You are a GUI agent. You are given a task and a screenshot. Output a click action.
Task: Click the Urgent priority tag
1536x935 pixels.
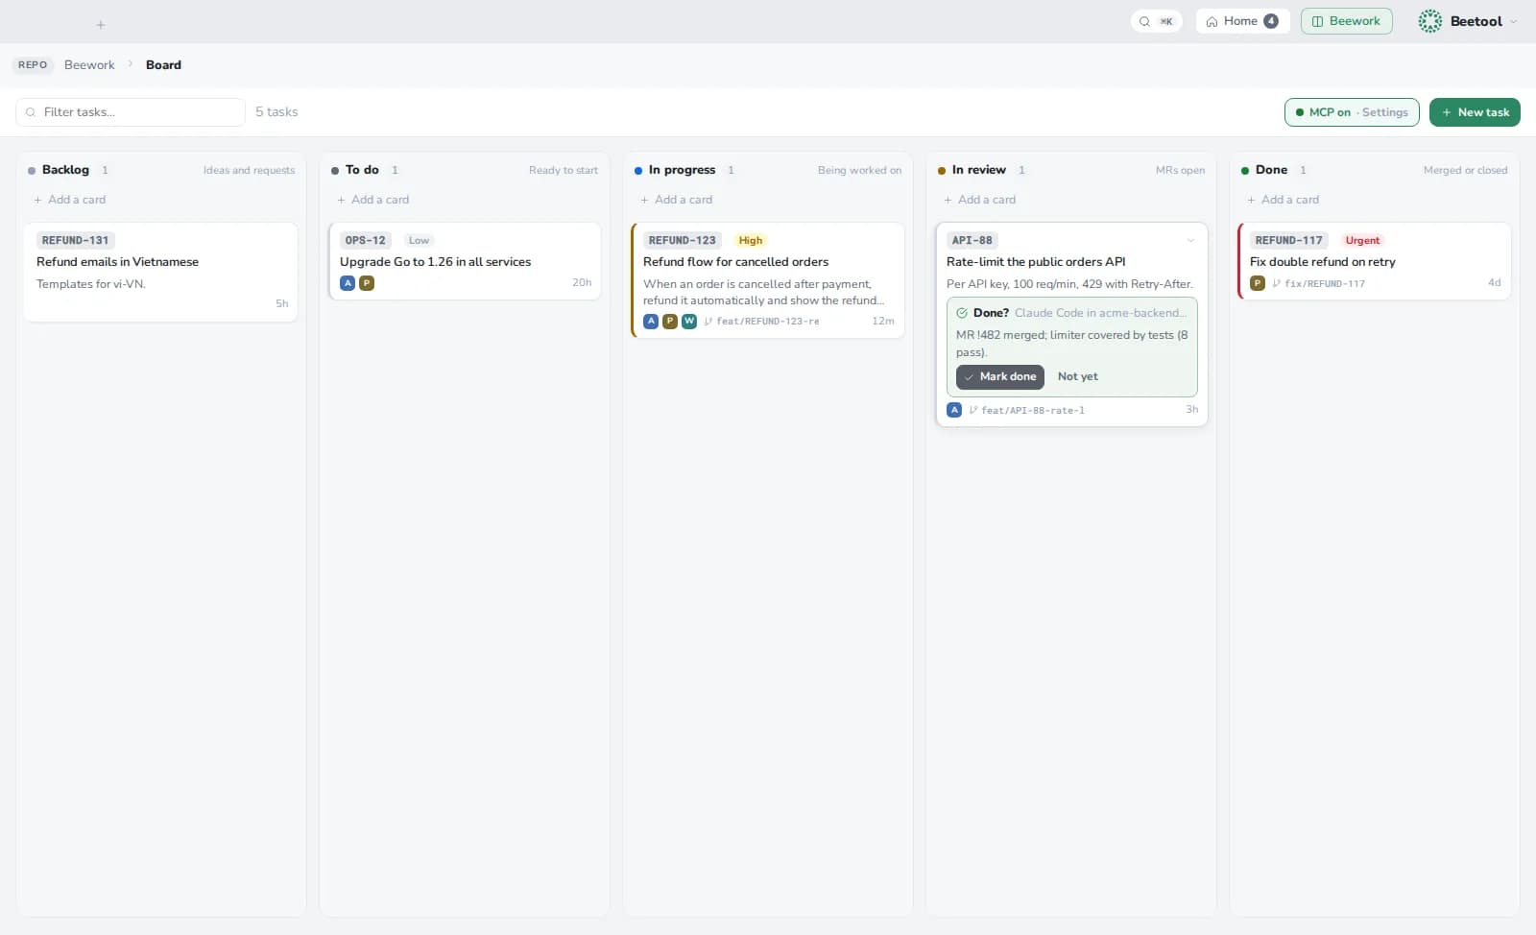[x=1362, y=241]
